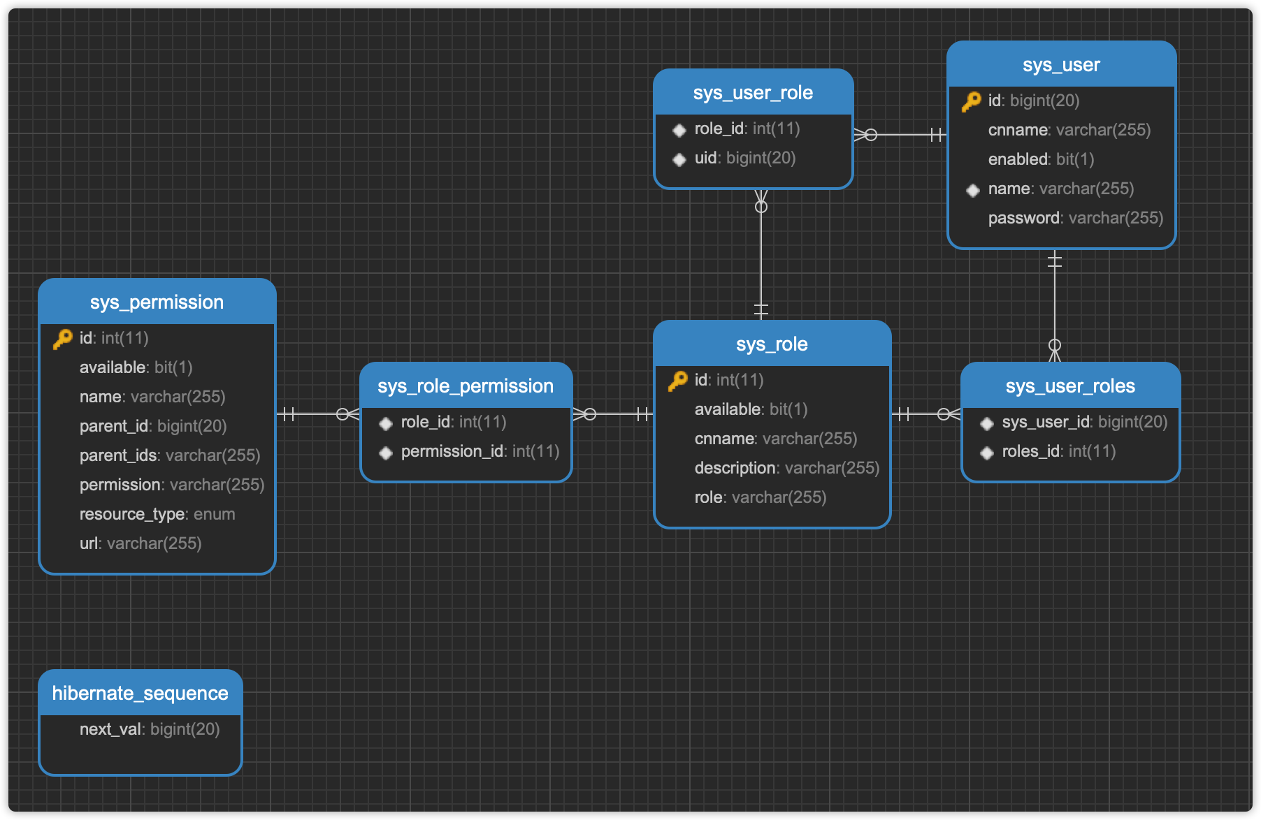1261x820 pixels.
Task: Click role_id: int(11) in sys_user_role
Action: 747,129
